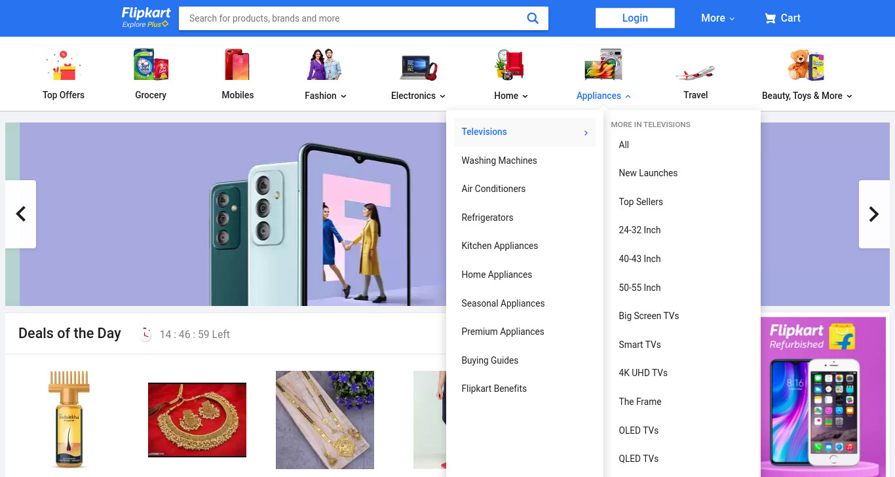Viewport: 895px width, 477px height.
Task: Choose Top Sellers televisions
Action: point(641,202)
